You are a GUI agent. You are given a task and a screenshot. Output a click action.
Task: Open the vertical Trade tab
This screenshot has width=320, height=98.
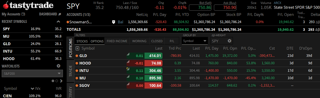click(70, 71)
